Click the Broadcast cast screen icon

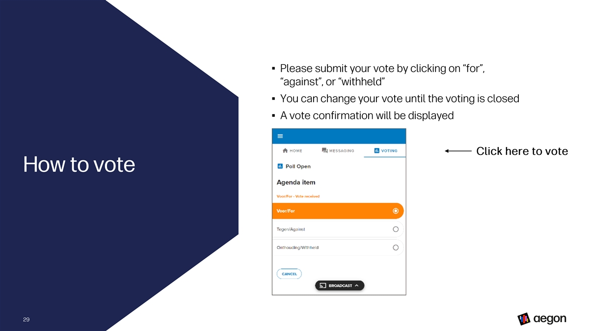[x=323, y=285]
